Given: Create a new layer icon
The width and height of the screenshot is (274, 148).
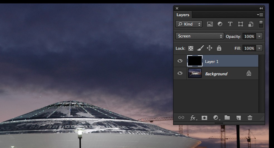Looking at the screenshot, I should click(x=239, y=118).
